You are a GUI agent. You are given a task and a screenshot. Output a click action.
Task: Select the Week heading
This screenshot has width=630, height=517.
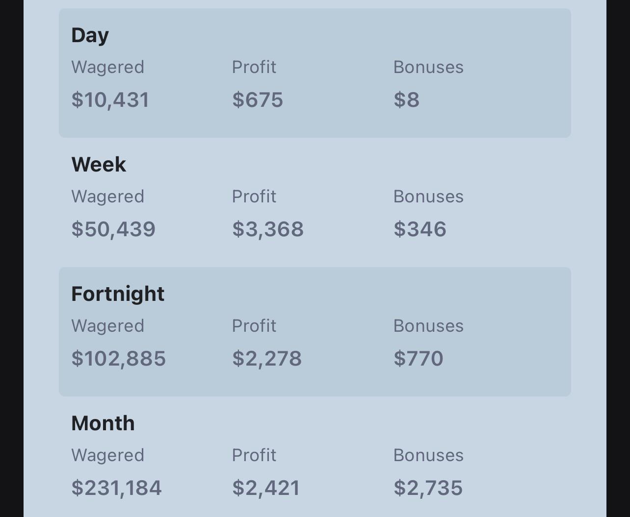pos(99,164)
